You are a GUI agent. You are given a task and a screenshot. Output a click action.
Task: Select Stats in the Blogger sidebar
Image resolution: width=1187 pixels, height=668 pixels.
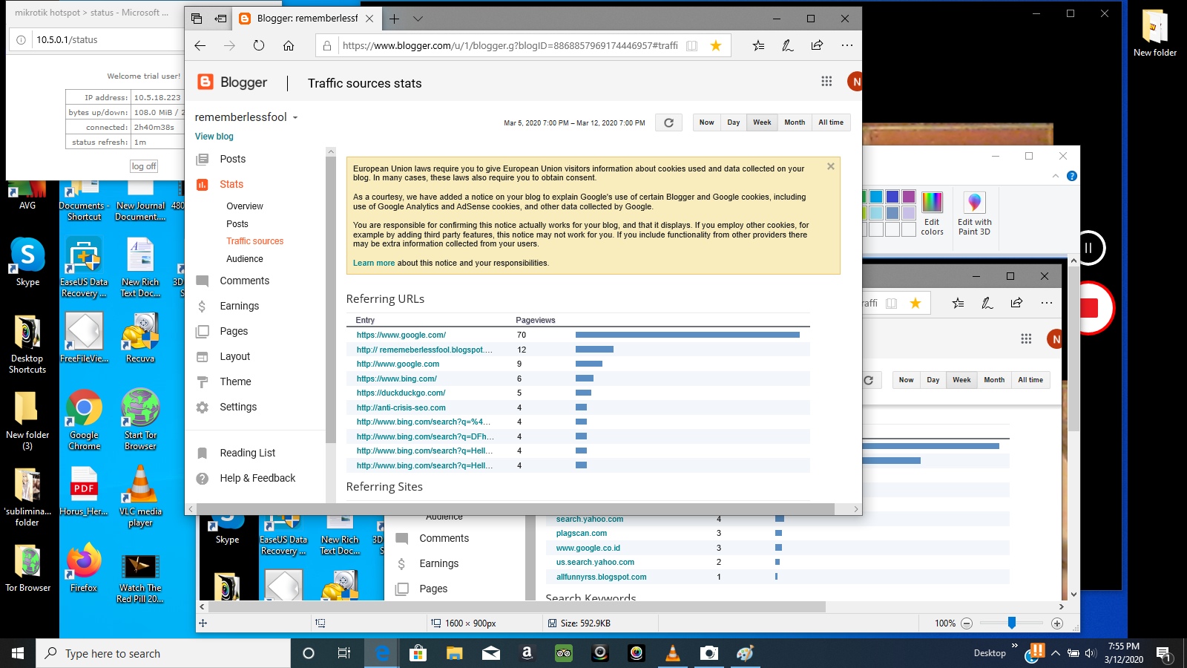231,184
